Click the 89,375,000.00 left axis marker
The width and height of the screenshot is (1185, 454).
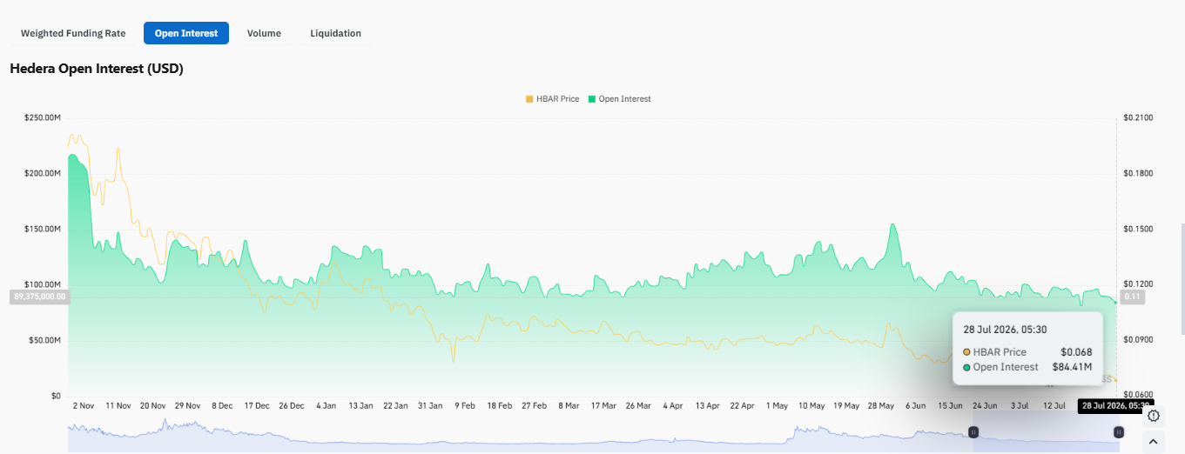[x=40, y=297]
